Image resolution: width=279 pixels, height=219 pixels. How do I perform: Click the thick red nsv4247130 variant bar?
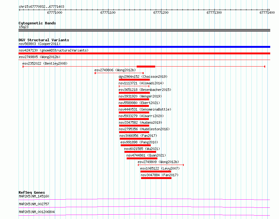click(144, 53)
